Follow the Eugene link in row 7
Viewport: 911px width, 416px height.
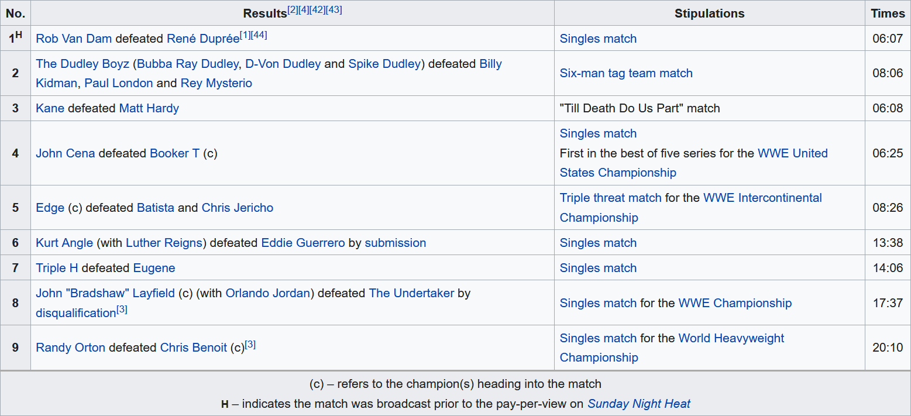click(x=154, y=268)
